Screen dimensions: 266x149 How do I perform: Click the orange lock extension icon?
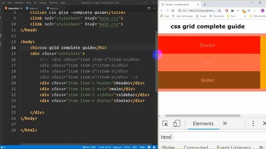coord(244,11)
